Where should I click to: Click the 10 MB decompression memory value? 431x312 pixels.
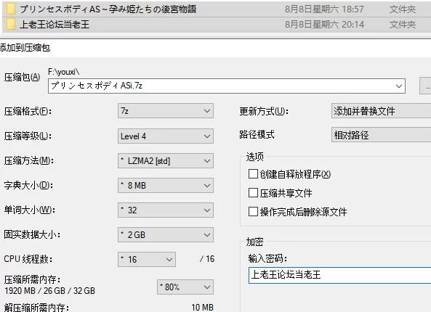click(x=203, y=308)
